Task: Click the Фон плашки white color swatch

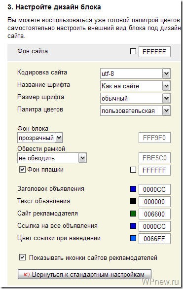Action: (133, 170)
